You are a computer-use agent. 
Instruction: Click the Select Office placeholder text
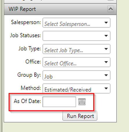[60, 64]
